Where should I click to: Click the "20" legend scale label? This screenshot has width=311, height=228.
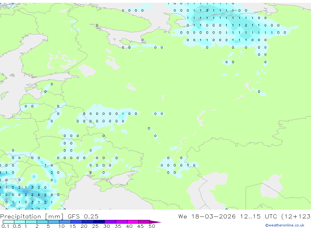84,226
